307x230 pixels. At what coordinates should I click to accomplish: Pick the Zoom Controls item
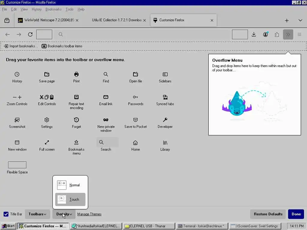[17, 100]
